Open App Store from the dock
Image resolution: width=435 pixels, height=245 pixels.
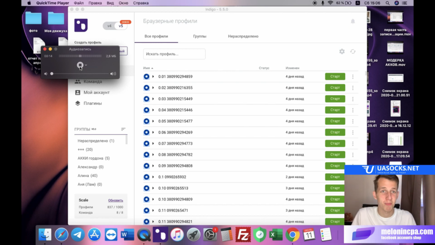94,235
